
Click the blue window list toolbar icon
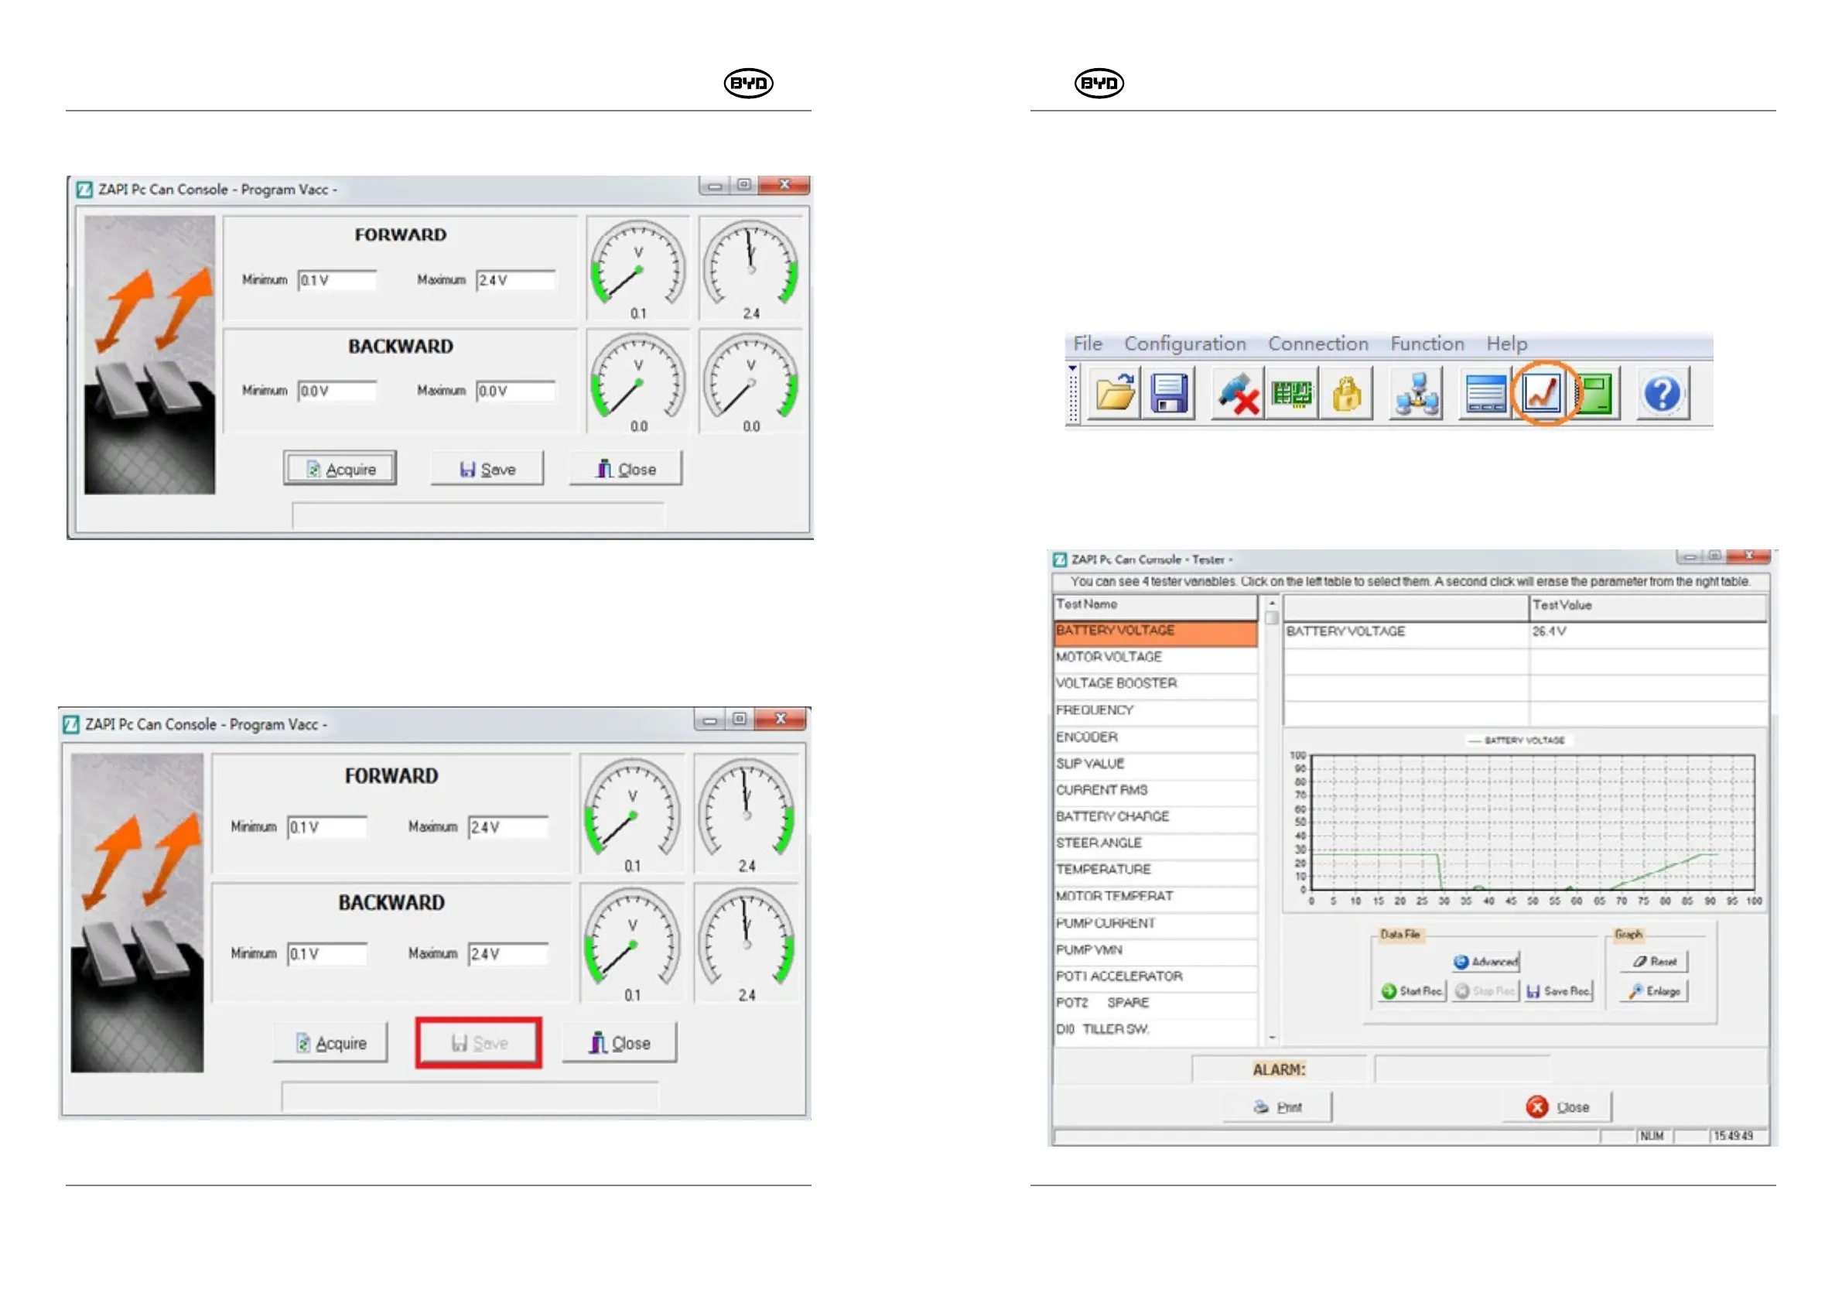[1485, 394]
